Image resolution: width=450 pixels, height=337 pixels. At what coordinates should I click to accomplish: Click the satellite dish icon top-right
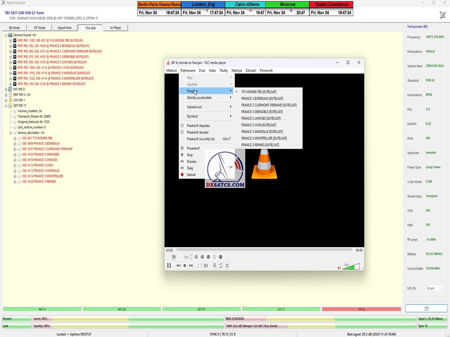(442, 14)
